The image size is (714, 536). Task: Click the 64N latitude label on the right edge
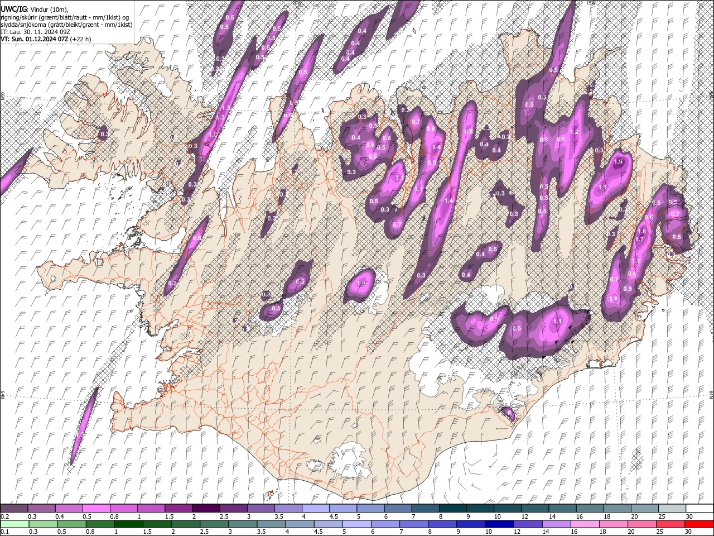point(711,394)
